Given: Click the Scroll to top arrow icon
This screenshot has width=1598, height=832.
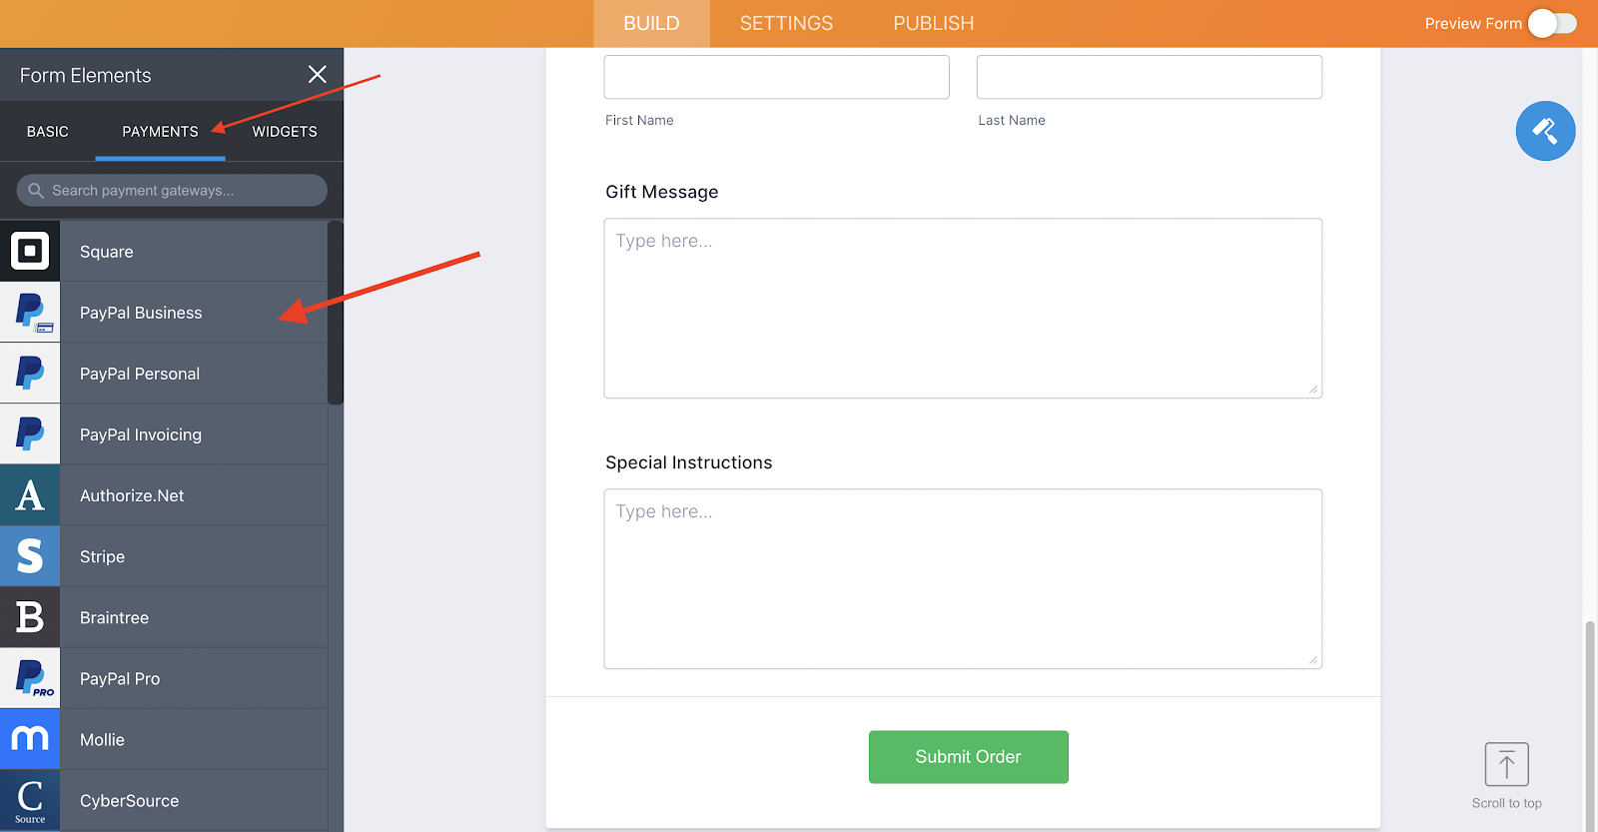Looking at the screenshot, I should click(x=1506, y=765).
